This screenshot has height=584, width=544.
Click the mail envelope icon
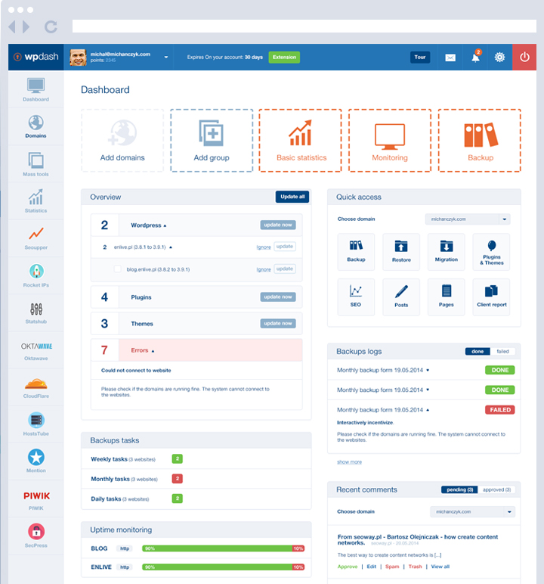tap(450, 57)
